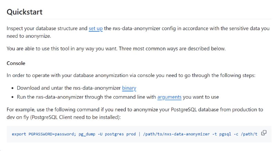The width and height of the screenshot is (276, 151).
Task: Click "/path/to/nxs-data-anonymizer" in the code
Action: click(176, 134)
